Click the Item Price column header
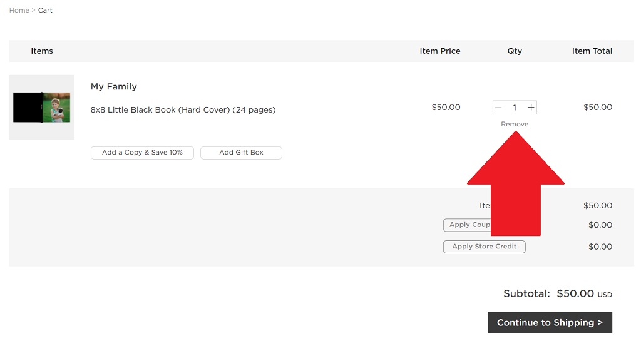 (439, 51)
